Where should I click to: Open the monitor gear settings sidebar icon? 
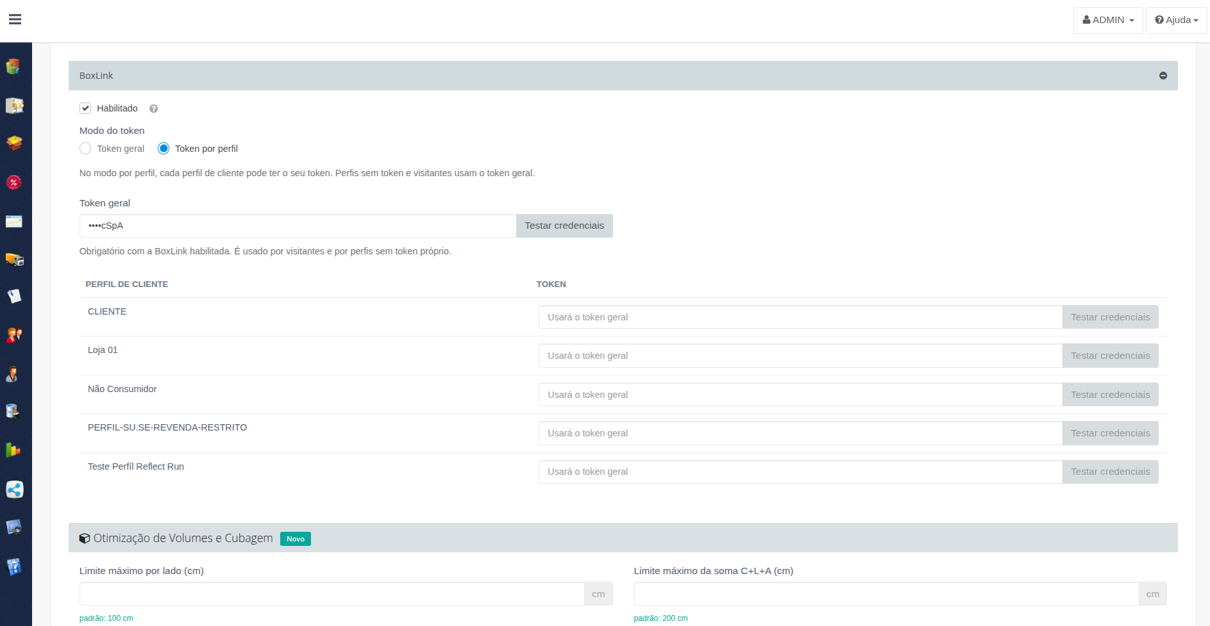click(x=14, y=527)
